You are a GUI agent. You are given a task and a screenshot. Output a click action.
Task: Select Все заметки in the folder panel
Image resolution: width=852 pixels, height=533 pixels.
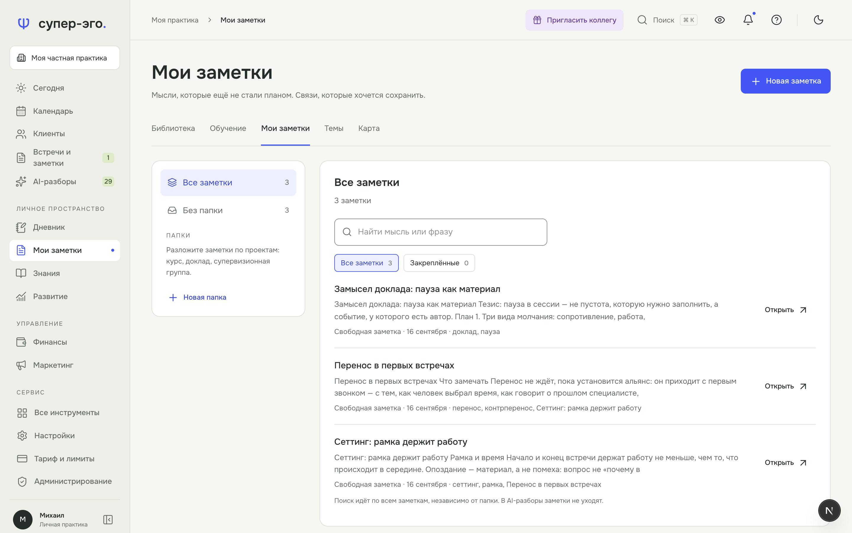[228, 183]
